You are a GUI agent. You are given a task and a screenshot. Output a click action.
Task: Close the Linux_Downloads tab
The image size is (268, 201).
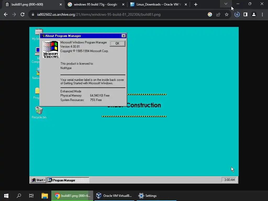(x=186, y=4)
